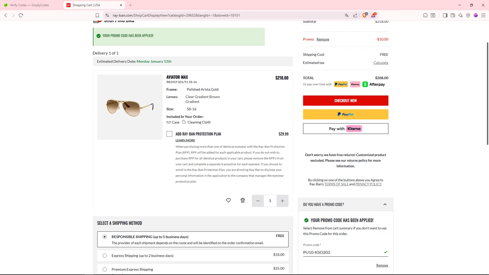Select Responsible Shipping radio option
The image size is (489, 275).
click(x=105, y=237)
